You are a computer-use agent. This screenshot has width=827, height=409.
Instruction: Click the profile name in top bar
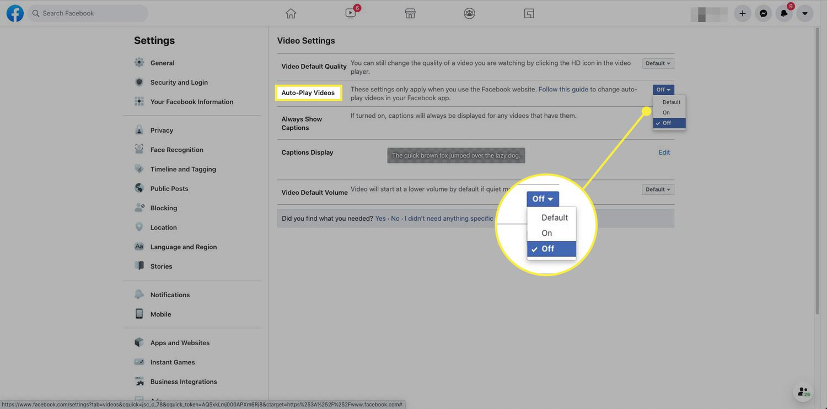pos(709,13)
